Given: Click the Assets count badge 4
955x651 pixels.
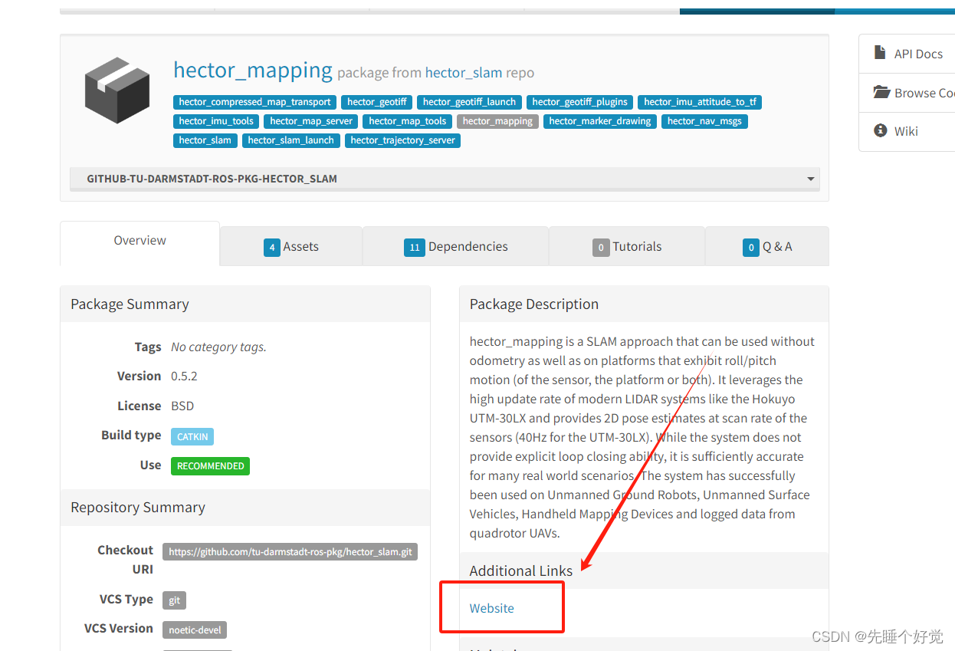Looking at the screenshot, I should tap(272, 248).
